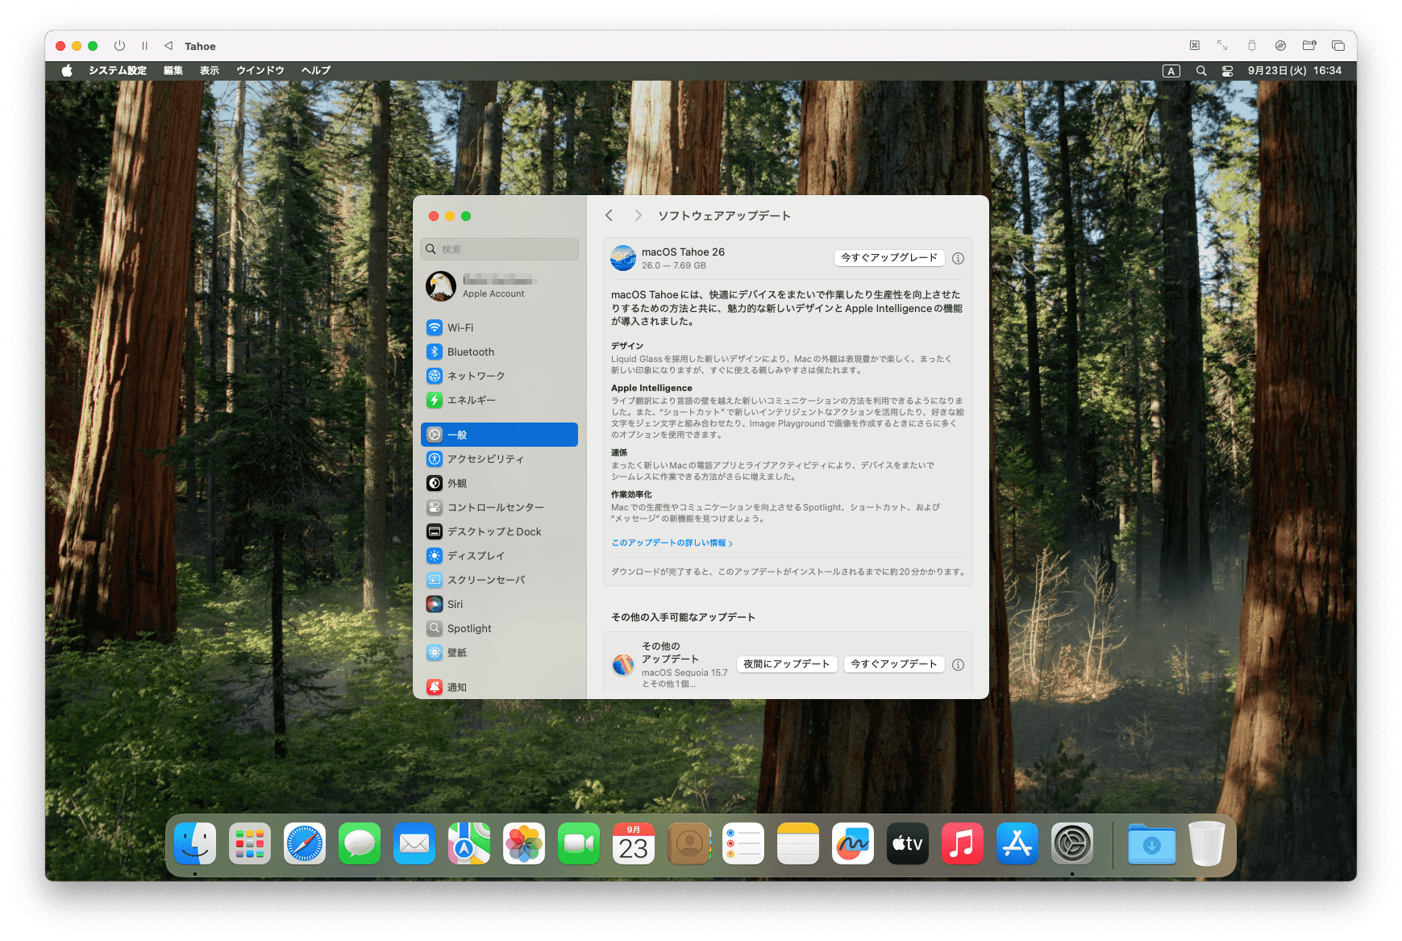Open Control Center in menu bar
Viewport: 1402px width, 941px height.
[x=1227, y=71]
